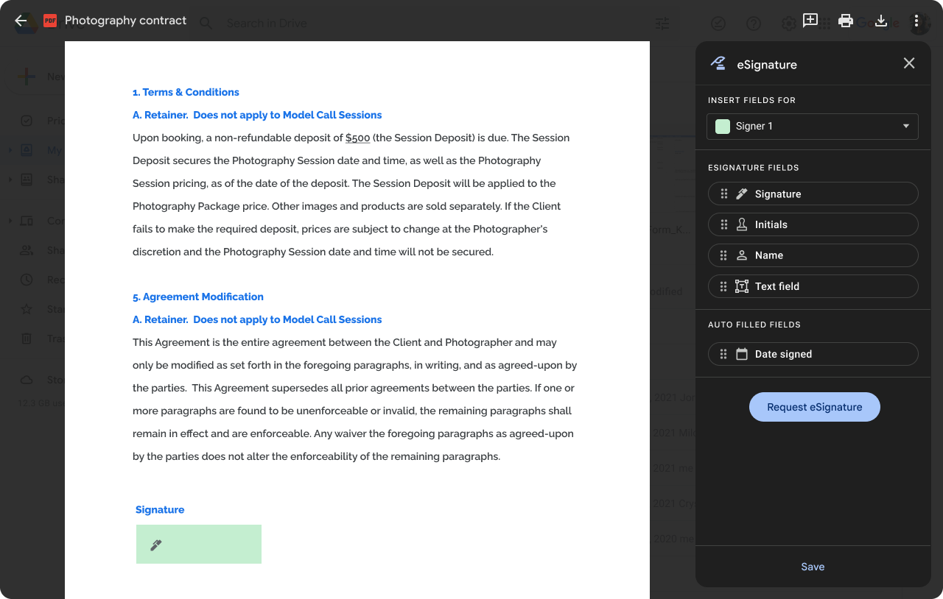Click the underlined $500 amount
Viewport: 943px width, 599px height.
[x=357, y=138]
